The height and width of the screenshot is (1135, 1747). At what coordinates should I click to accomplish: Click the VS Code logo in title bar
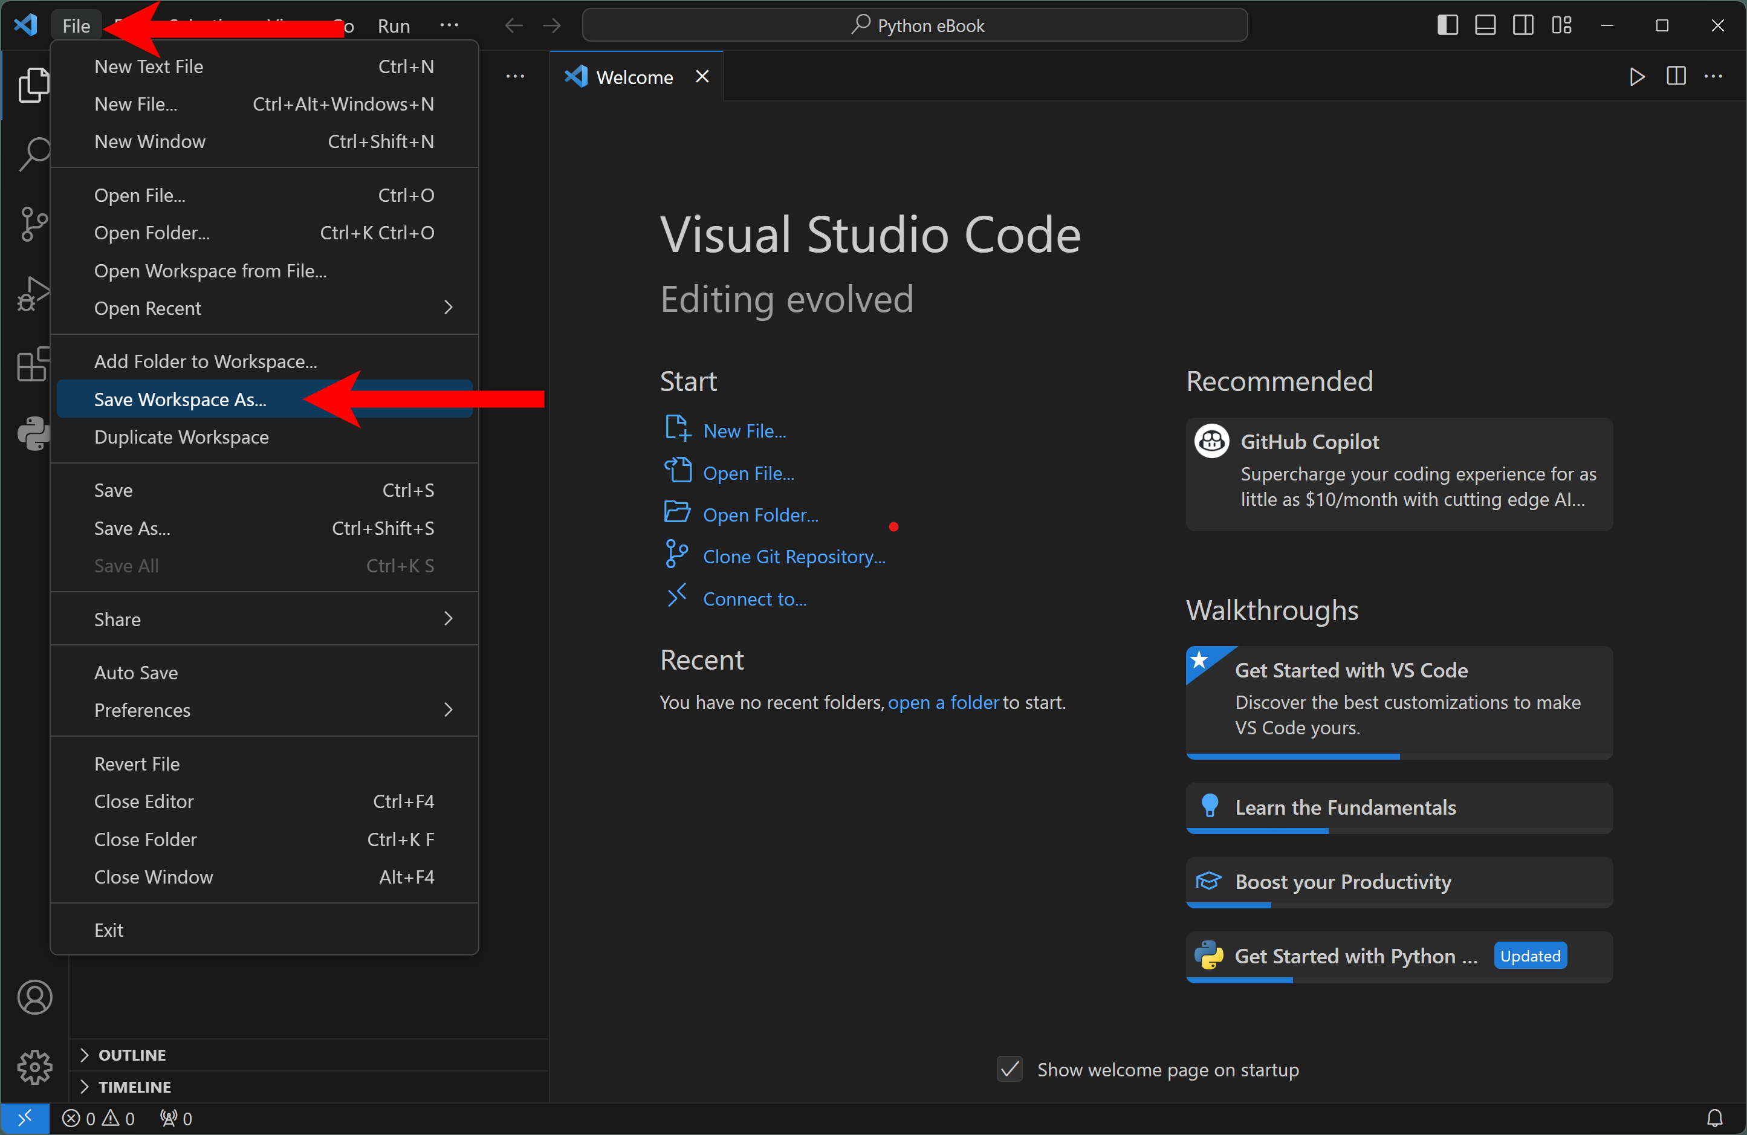25,25
